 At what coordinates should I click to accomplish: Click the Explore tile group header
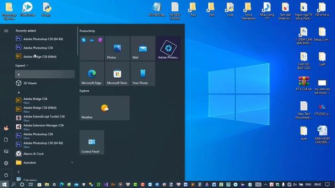pyautogui.click(x=84, y=91)
